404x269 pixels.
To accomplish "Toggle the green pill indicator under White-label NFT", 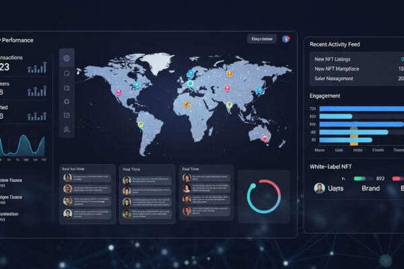I will tap(359, 179).
